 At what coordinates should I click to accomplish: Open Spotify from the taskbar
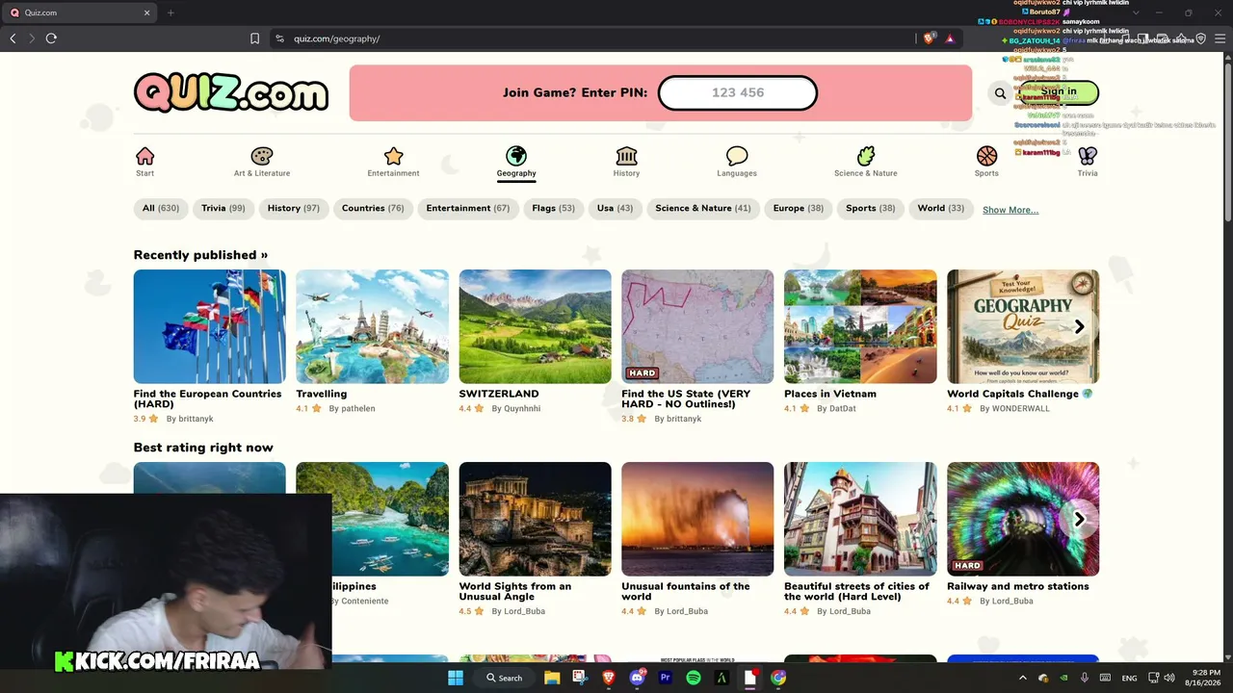pos(694,678)
